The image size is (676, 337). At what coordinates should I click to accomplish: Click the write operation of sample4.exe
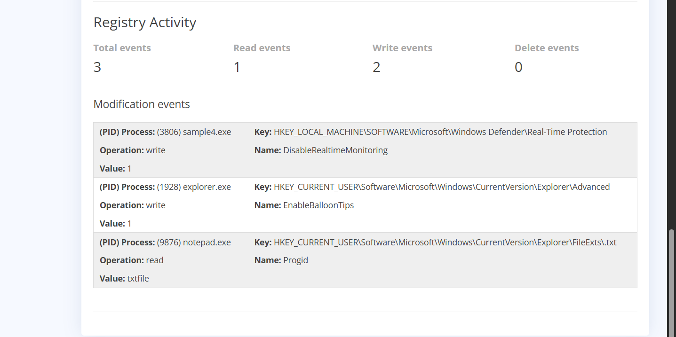156,150
